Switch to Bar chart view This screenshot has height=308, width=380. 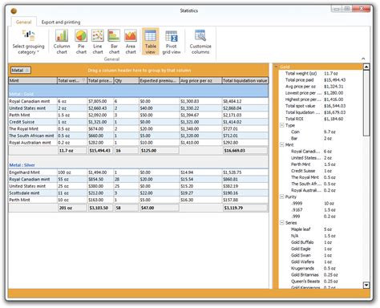(114, 42)
